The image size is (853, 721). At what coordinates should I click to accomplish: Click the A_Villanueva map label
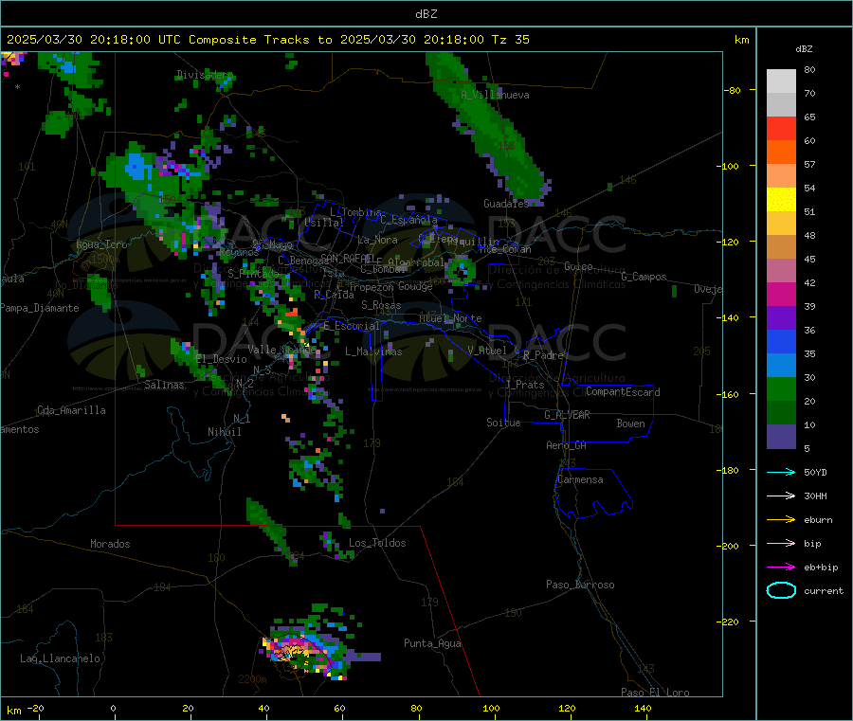495,95
